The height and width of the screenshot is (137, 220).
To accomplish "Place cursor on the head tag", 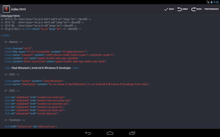I will 5,36.
